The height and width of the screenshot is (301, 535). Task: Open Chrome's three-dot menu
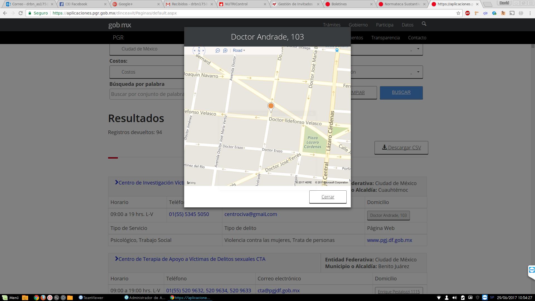point(530,13)
